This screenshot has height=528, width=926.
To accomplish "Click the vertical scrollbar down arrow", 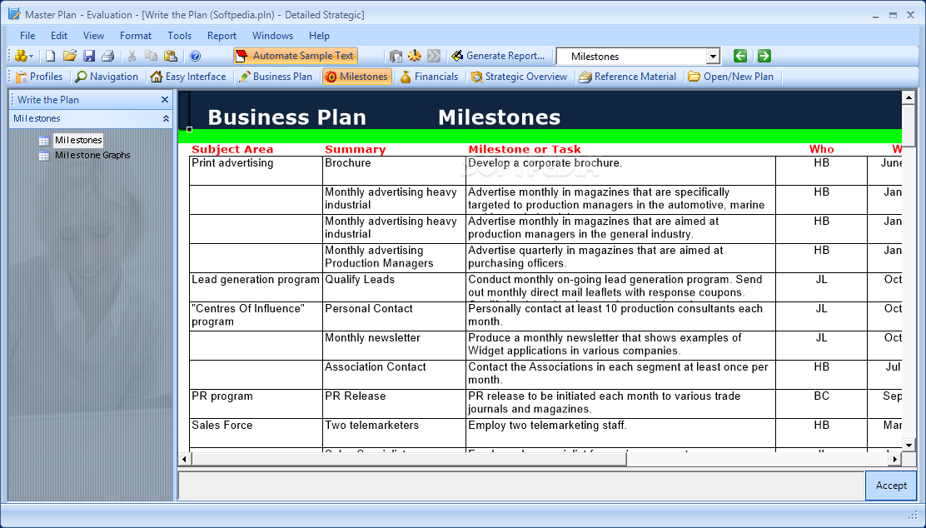I will pyautogui.click(x=909, y=445).
